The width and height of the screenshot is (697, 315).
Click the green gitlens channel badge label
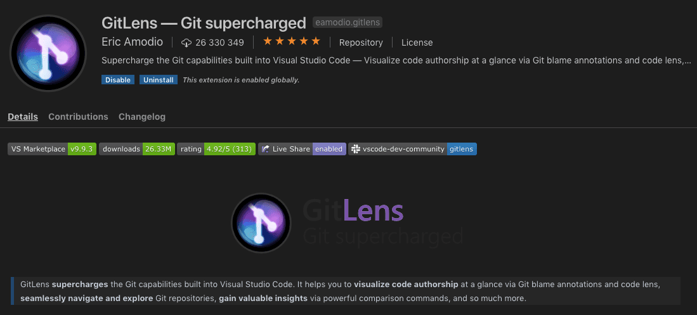pos(462,149)
